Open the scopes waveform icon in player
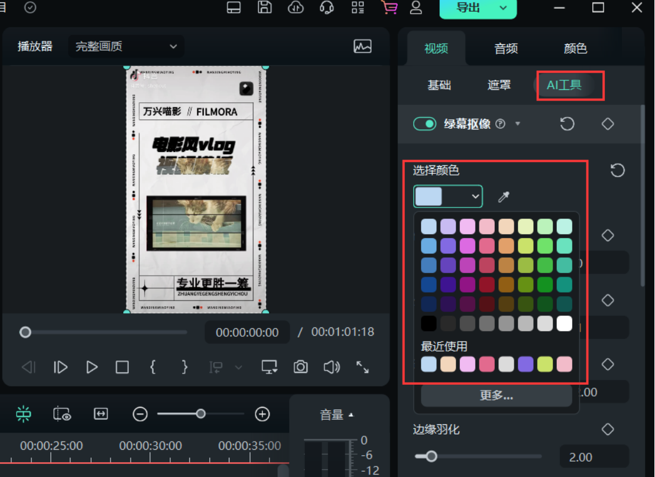This screenshot has height=477, width=655. [x=362, y=46]
